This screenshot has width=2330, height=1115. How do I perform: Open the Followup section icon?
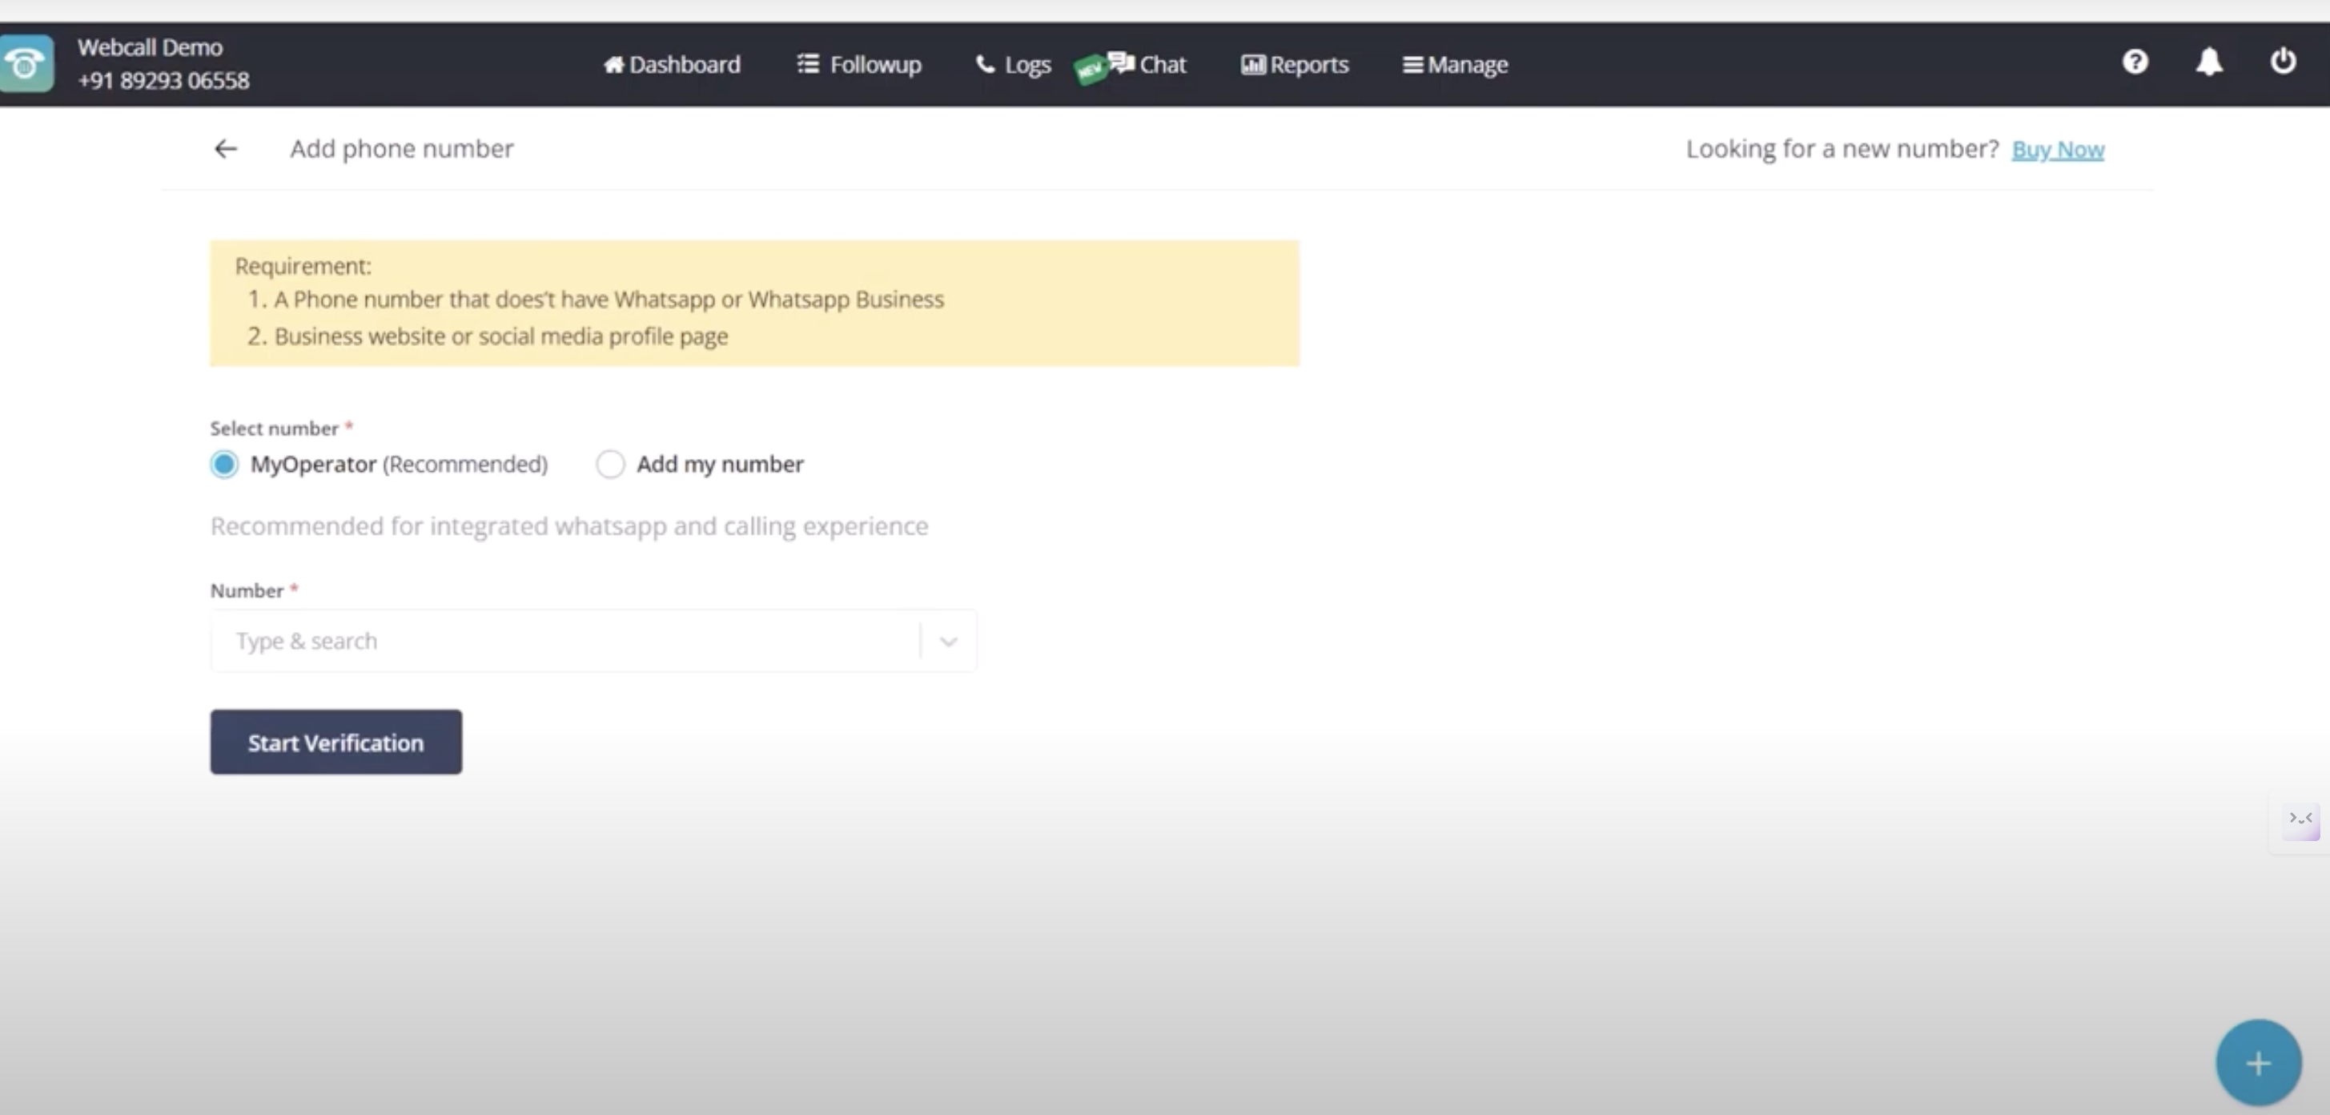(806, 63)
